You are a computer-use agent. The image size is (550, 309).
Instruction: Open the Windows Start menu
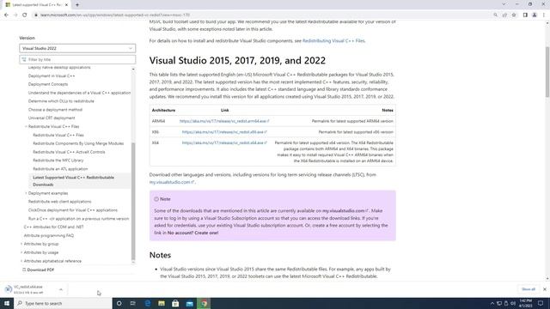[7, 303]
